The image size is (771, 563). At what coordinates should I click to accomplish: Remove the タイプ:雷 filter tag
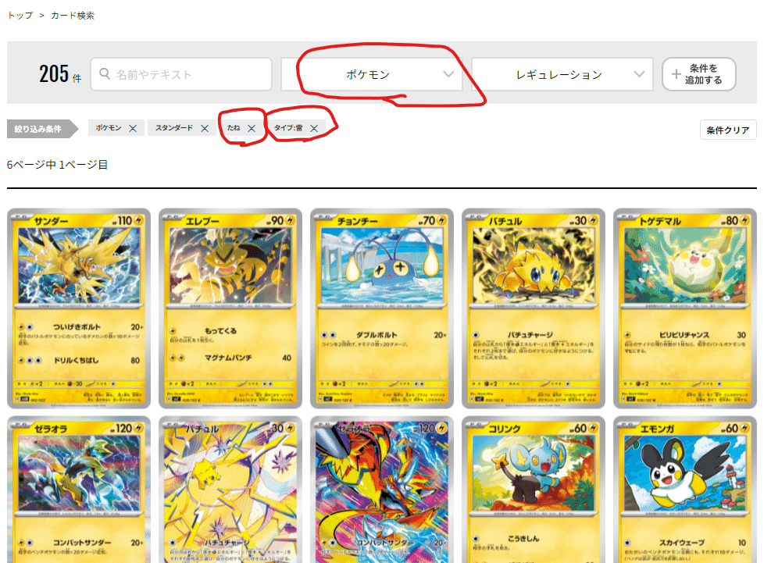click(x=314, y=128)
